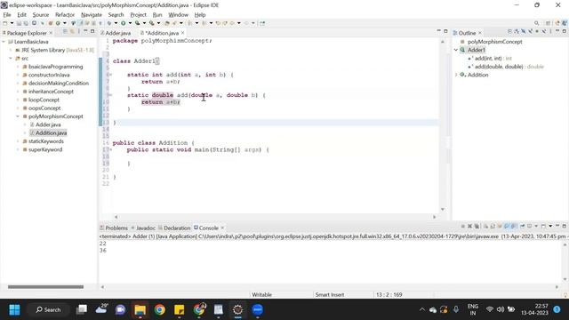The width and height of the screenshot is (569, 320).
Task: Click the External Tools run icon
Action: click(x=152, y=23)
